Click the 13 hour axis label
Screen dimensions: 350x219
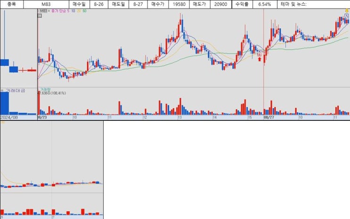coord(179,118)
